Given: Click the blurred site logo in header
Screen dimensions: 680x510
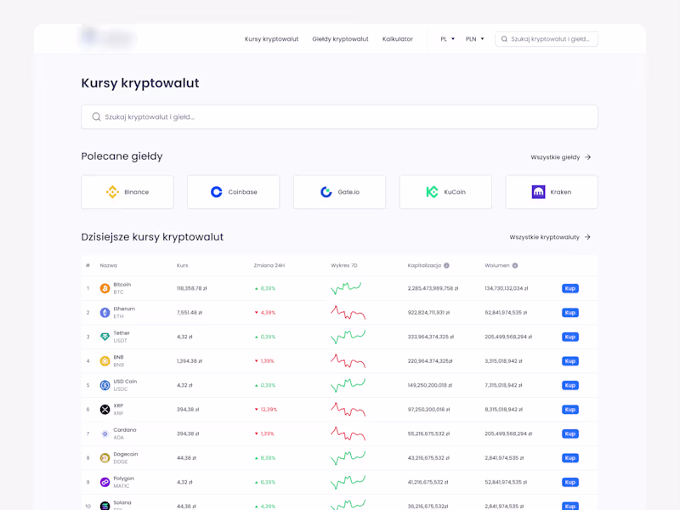Looking at the screenshot, I should (x=109, y=37).
